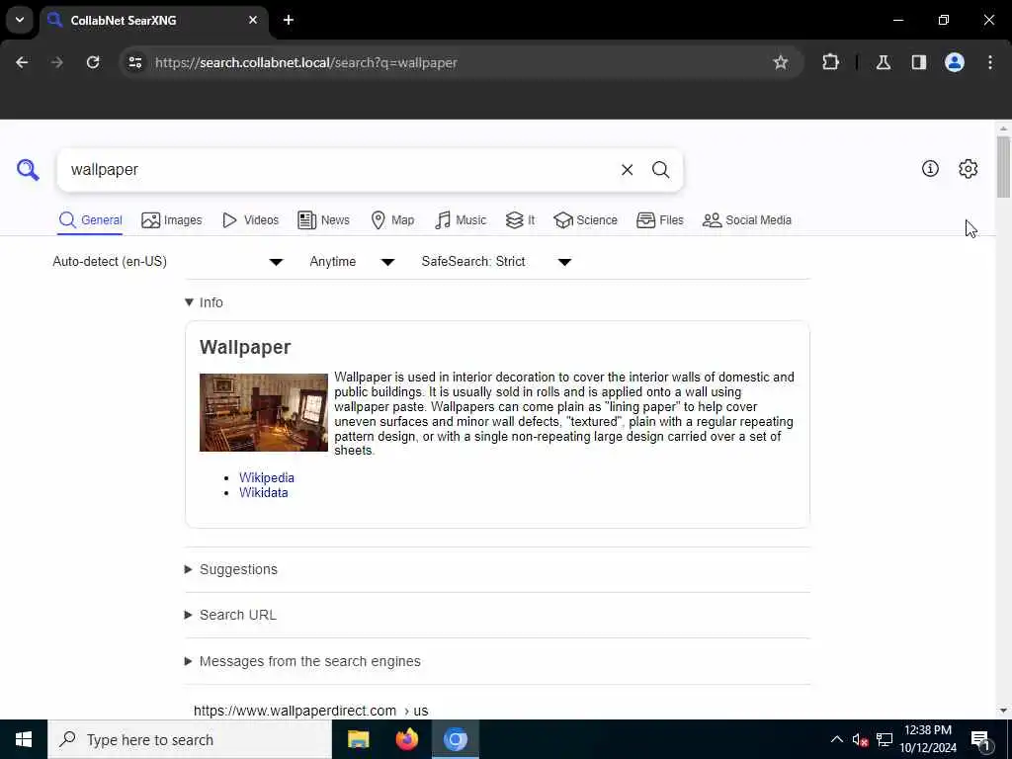Open the Wikipedia link
The height and width of the screenshot is (759, 1012).
coord(267,477)
